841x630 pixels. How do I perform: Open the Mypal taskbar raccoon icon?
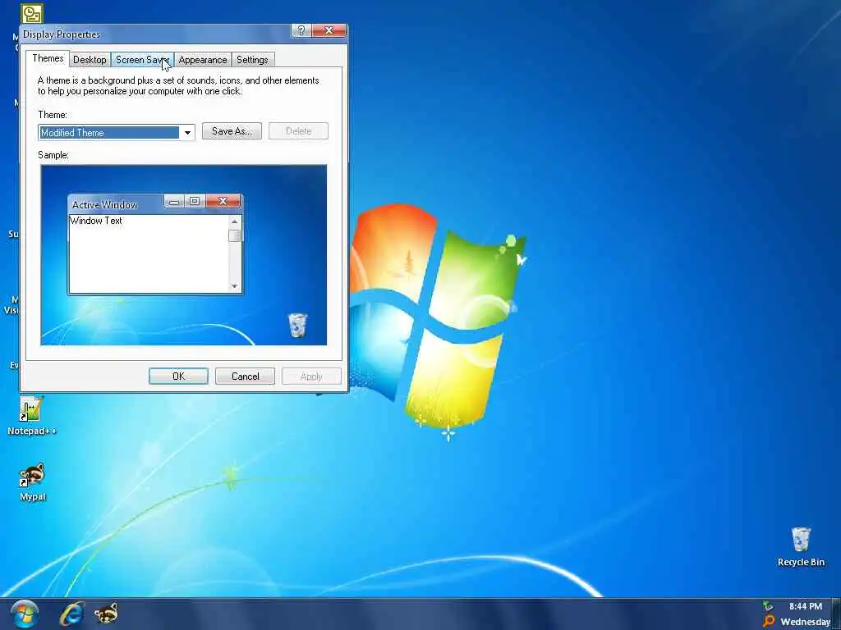point(106,614)
